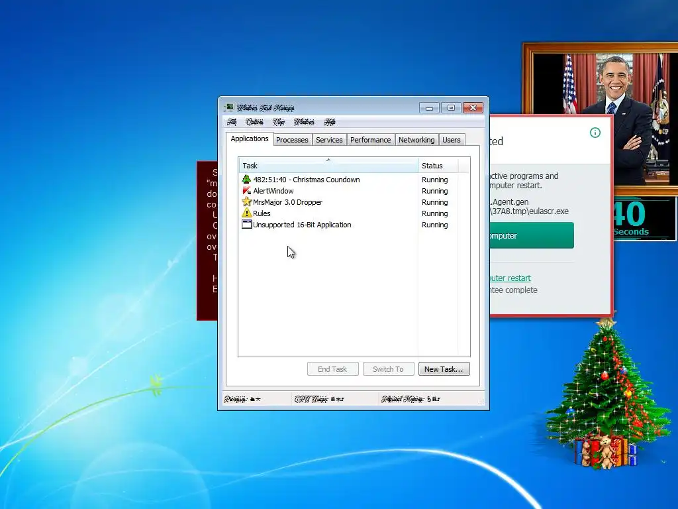678x509 pixels.
Task: Switch to the Processes tab
Action: pos(292,140)
